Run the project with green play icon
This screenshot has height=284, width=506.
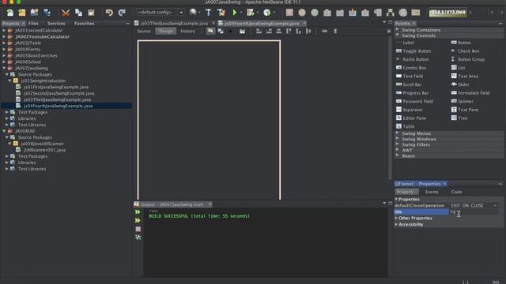coord(235,13)
